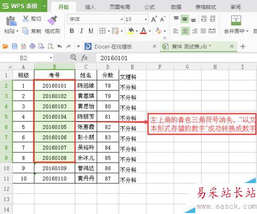This screenshot has height=214, width=257.
Task: Click the Name Box showing B2
Action: pyautogui.click(x=24, y=58)
